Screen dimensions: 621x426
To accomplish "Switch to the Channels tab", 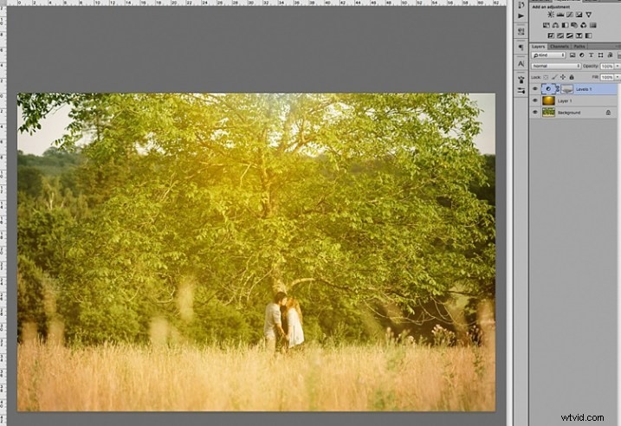I will 560,46.
